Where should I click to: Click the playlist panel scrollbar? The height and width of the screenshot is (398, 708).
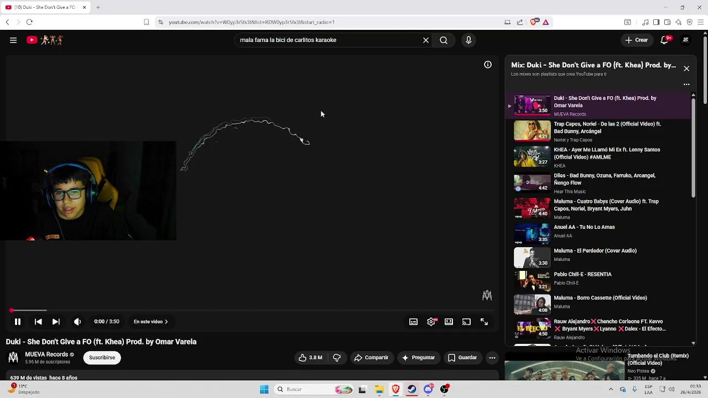pyautogui.click(x=693, y=148)
